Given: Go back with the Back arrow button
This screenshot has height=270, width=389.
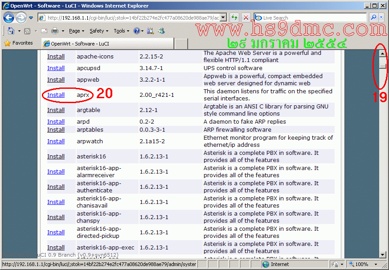Looking at the screenshot, I should [8, 18].
